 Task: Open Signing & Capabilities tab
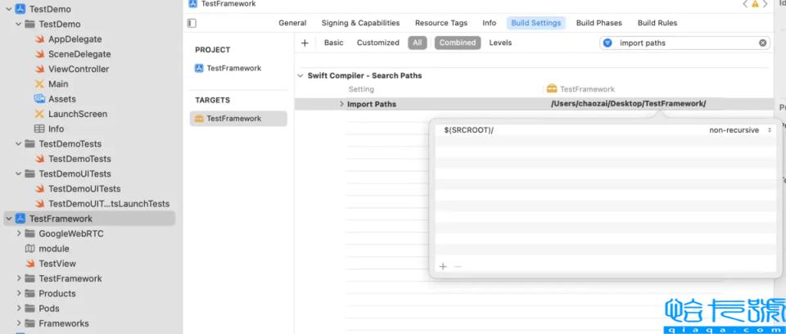(x=361, y=23)
